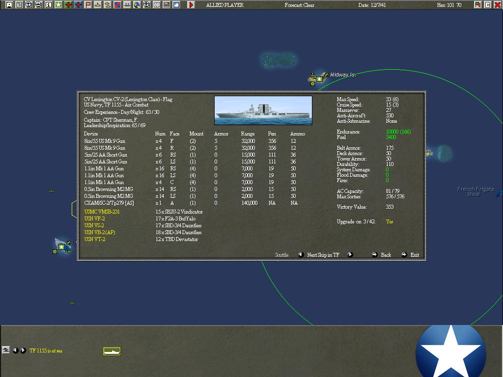Click the brown list panel icon
This screenshot has height=377, width=503.
(x=167, y=5)
